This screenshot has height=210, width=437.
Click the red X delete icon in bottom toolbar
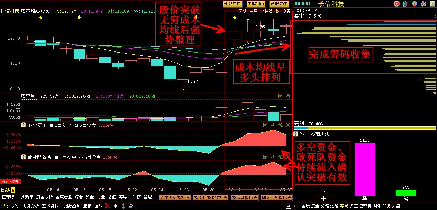pos(108,206)
